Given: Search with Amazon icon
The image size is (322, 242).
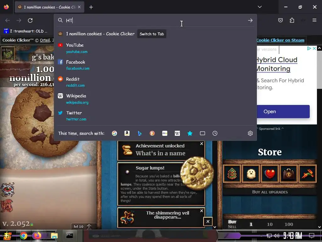Looking at the screenshot, I should tap(127, 133).
